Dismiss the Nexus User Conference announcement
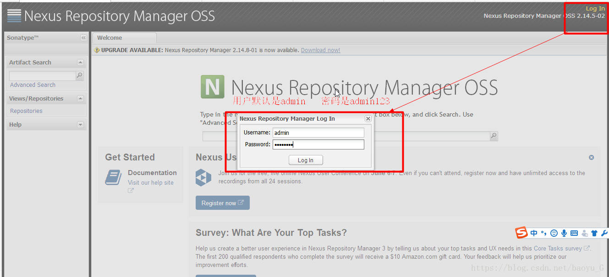Viewport: 609px width, 277px height. point(591,157)
